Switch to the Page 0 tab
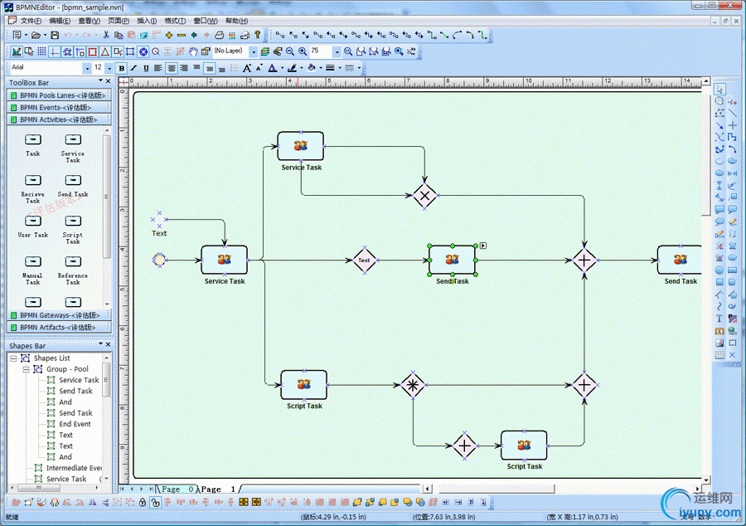746x526 pixels. [x=177, y=489]
